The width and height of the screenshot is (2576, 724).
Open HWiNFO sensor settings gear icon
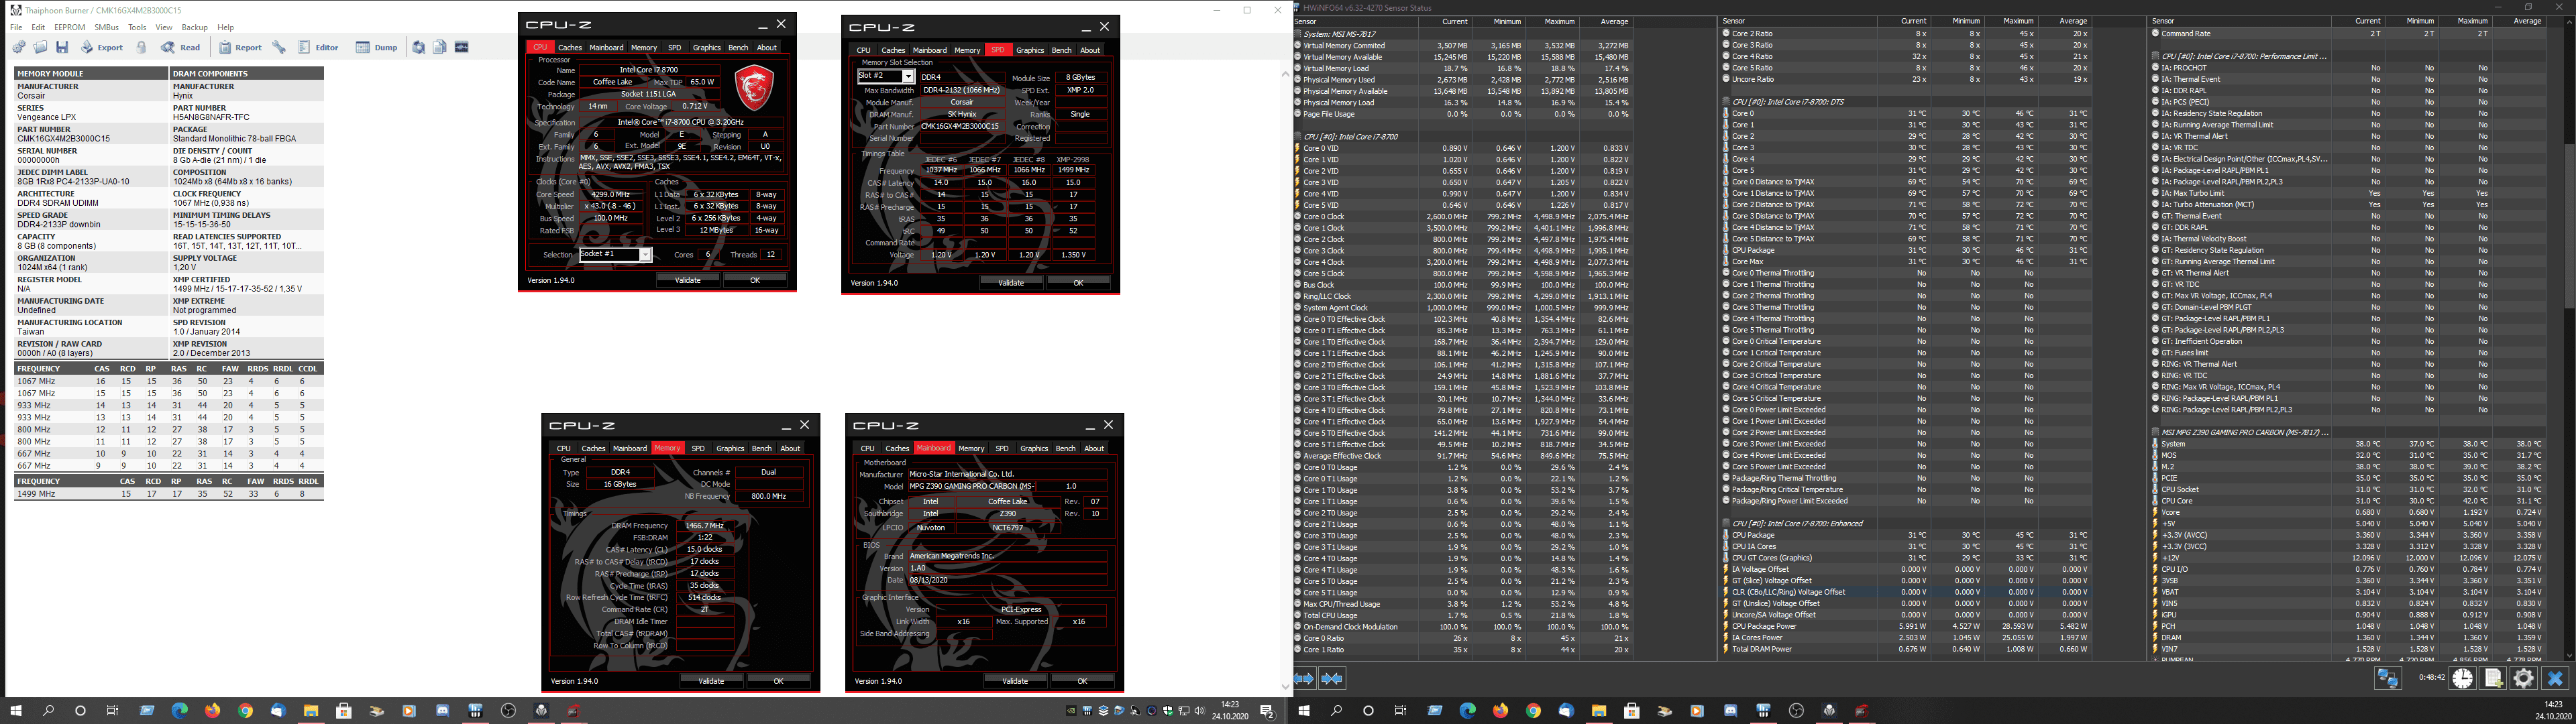coord(2523,678)
